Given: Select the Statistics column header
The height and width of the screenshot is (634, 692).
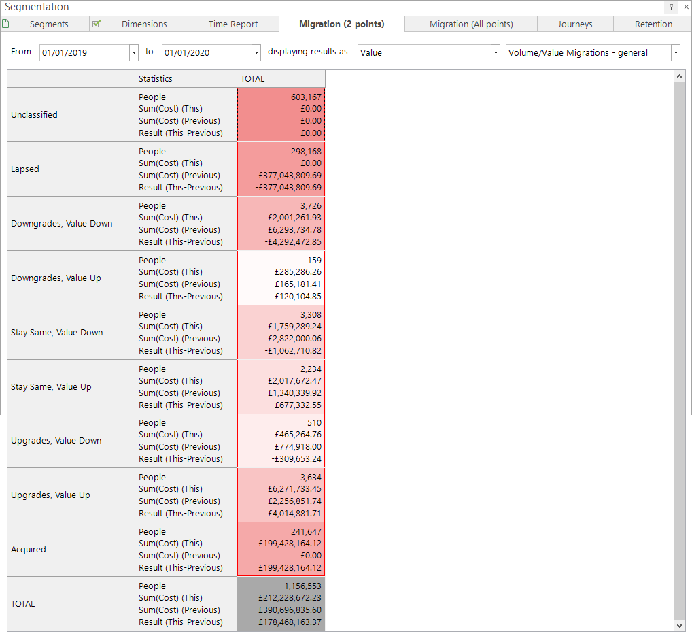Looking at the screenshot, I should [x=186, y=79].
